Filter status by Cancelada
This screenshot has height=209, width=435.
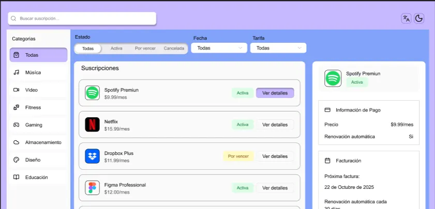[x=174, y=49]
